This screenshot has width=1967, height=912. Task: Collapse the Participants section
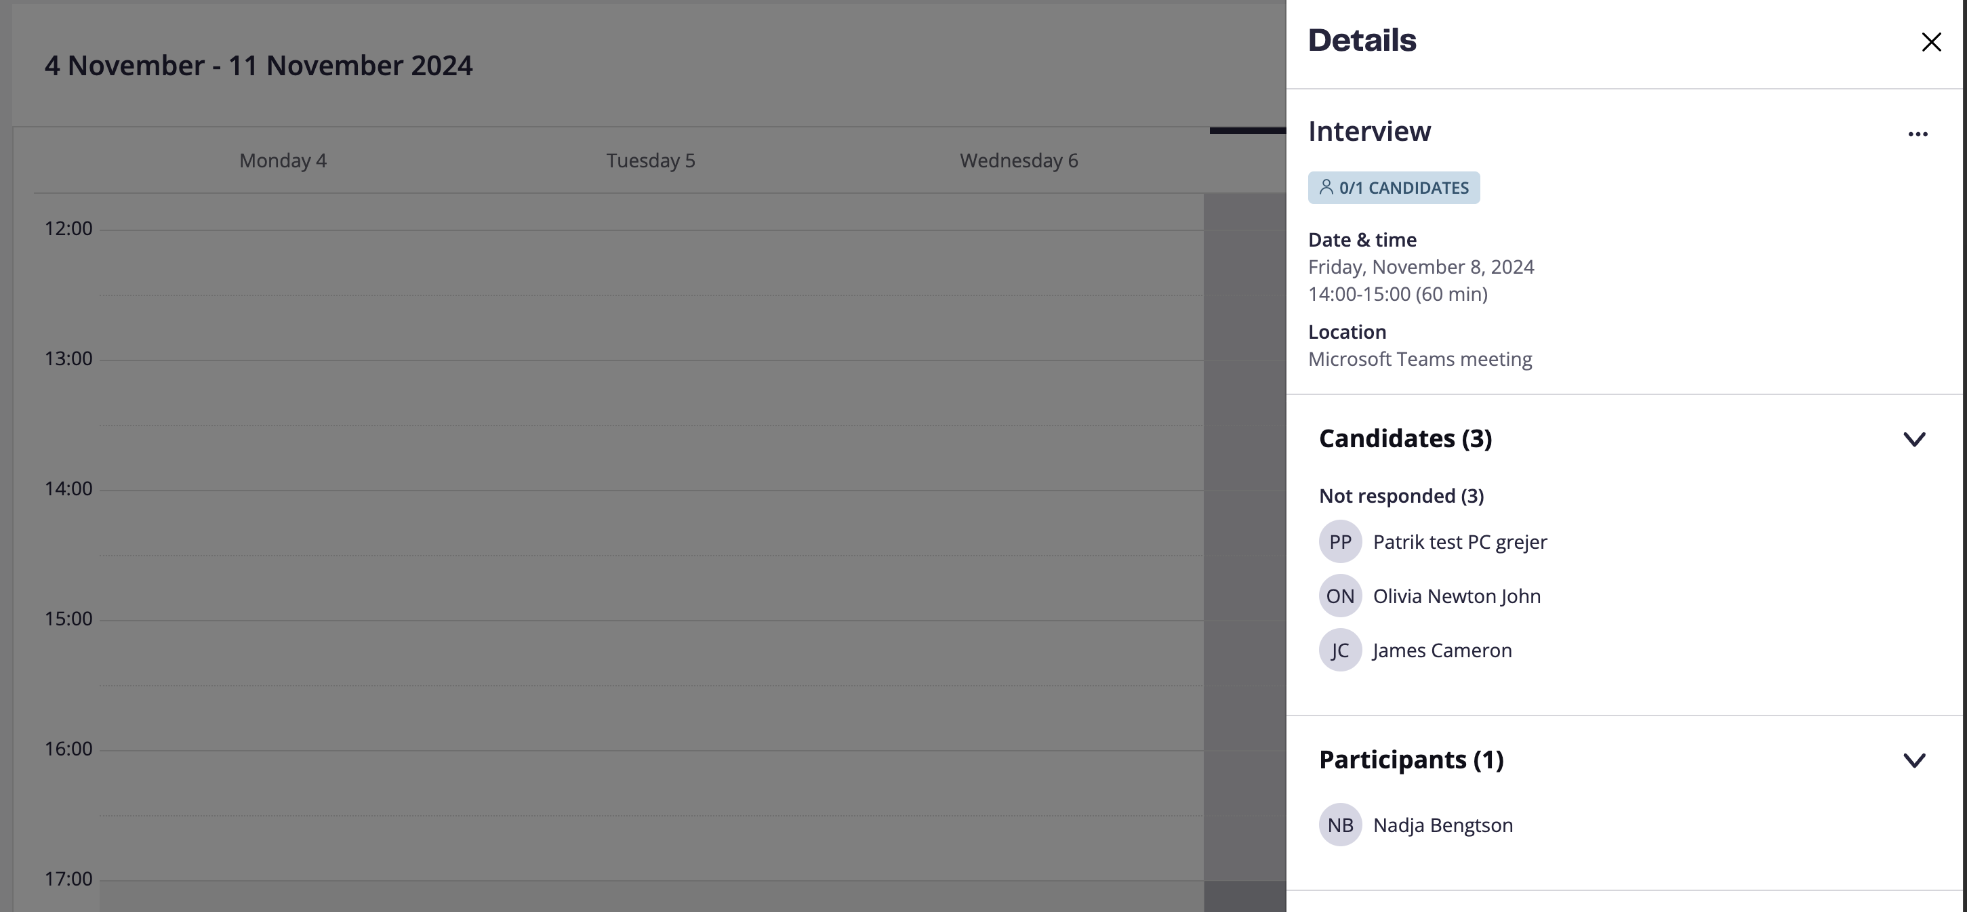1913,760
